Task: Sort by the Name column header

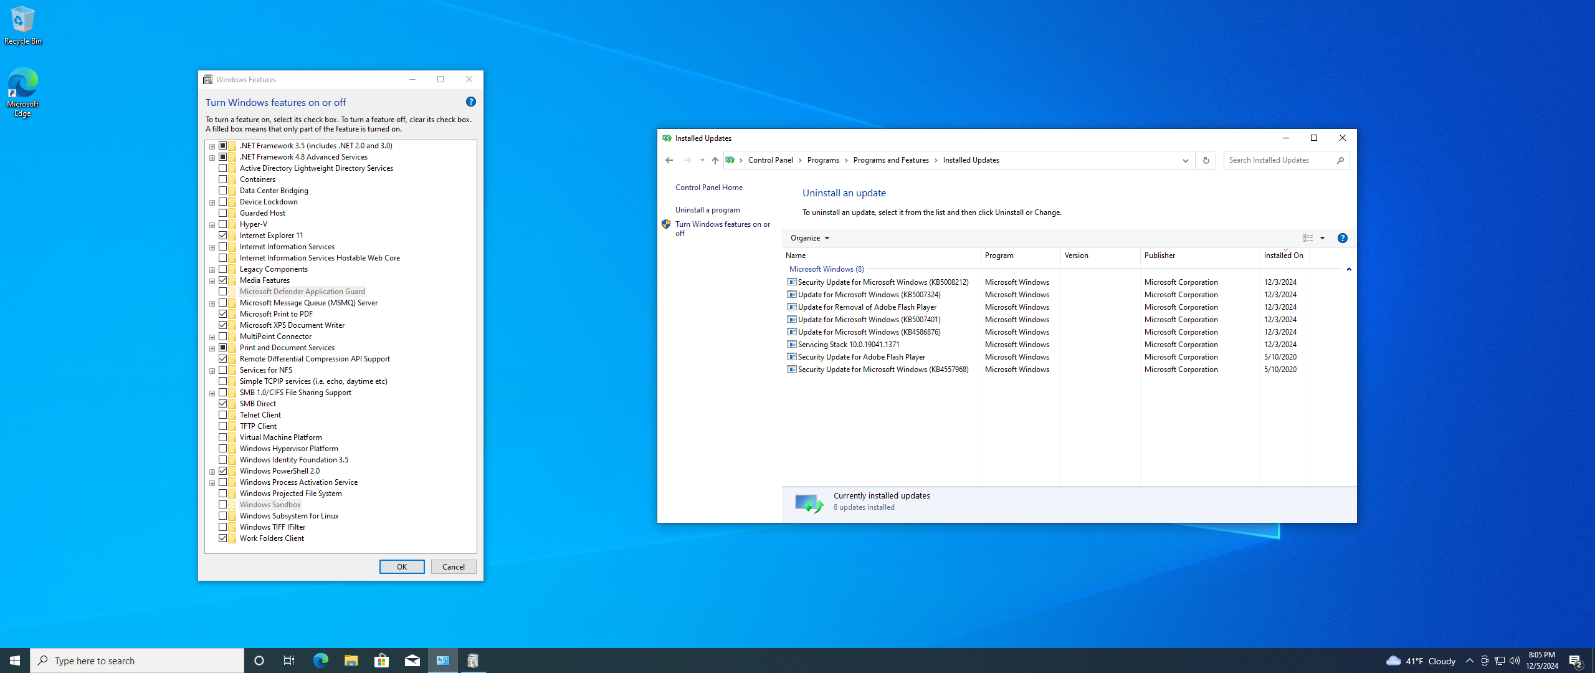Action: [881, 255]
